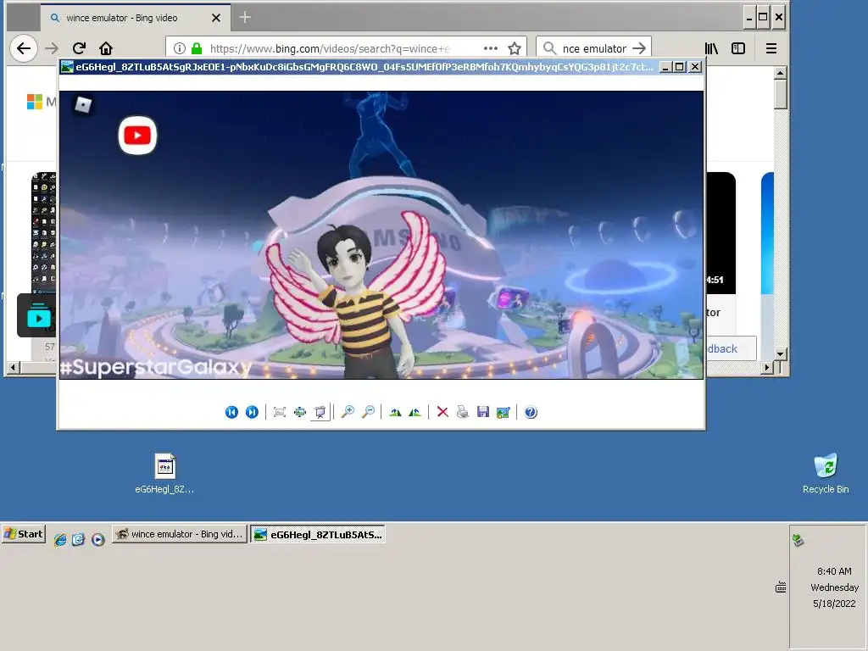Screen dimensions: 868x651
Task: Reload the Bing video page
Action: (79, 48)
